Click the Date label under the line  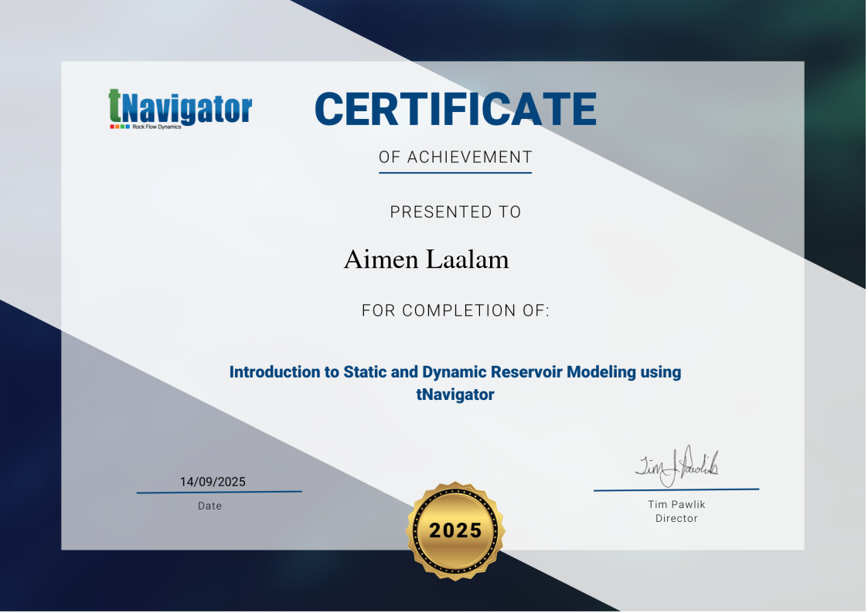pos(209,506)
